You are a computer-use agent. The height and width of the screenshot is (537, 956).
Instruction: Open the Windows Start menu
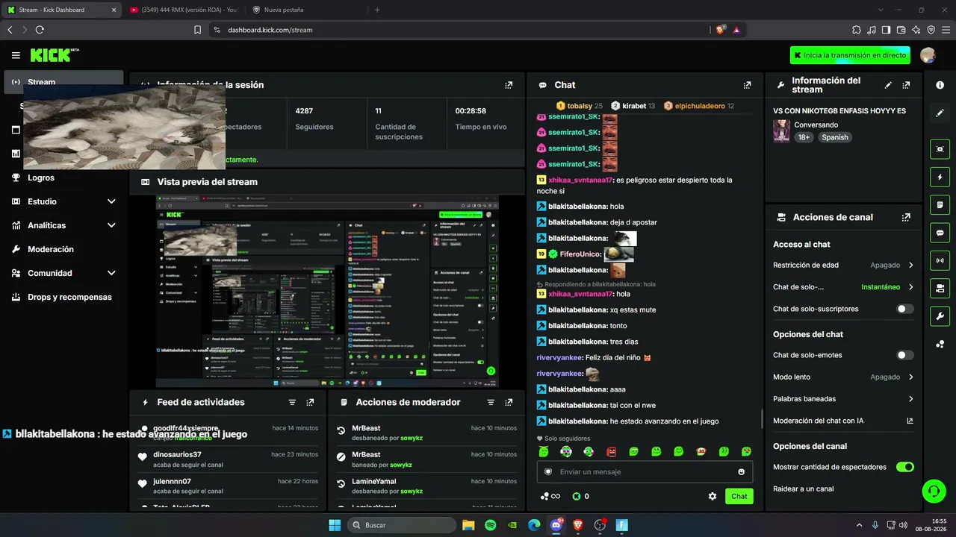[335, 525]
